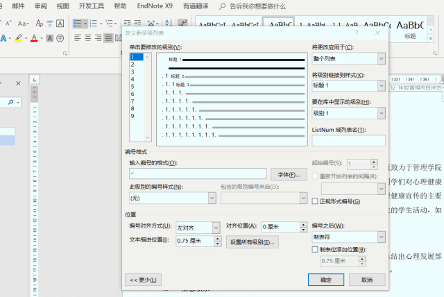The height and width of the screenshot is (297, 444).
Task: Increase 对齐位置 value with up spinner
Action: (x=304, y=224)
